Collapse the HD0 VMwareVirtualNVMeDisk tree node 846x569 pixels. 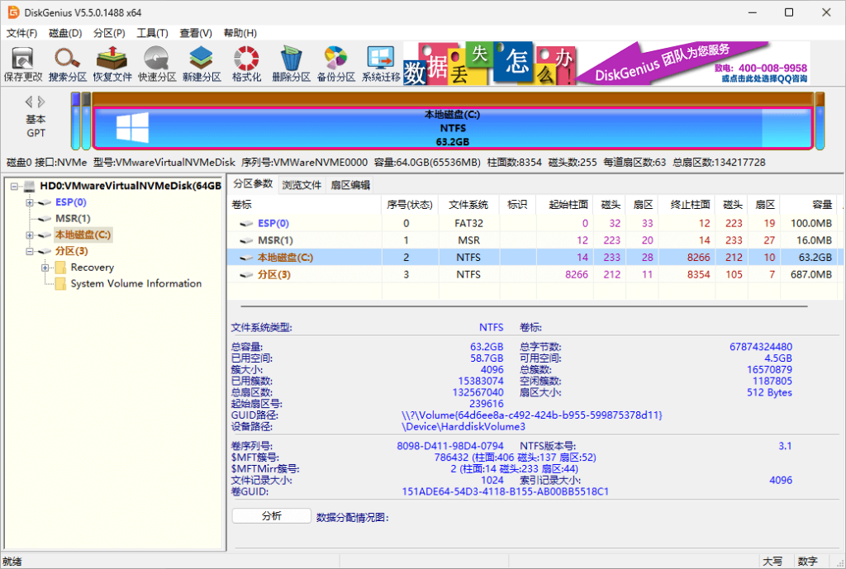(x=15, y=186)
